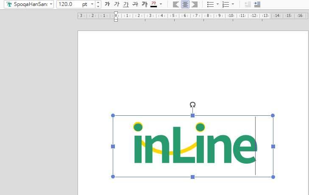Toggle strikethrough text formatting
The image size is (309, 195).
click(135, 4)
